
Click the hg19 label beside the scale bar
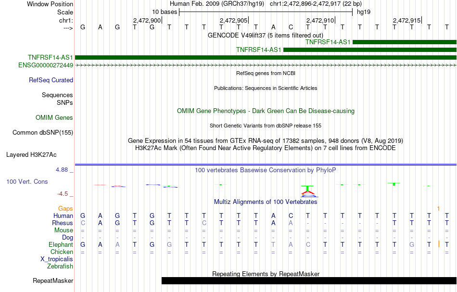[x=364, y=12]
